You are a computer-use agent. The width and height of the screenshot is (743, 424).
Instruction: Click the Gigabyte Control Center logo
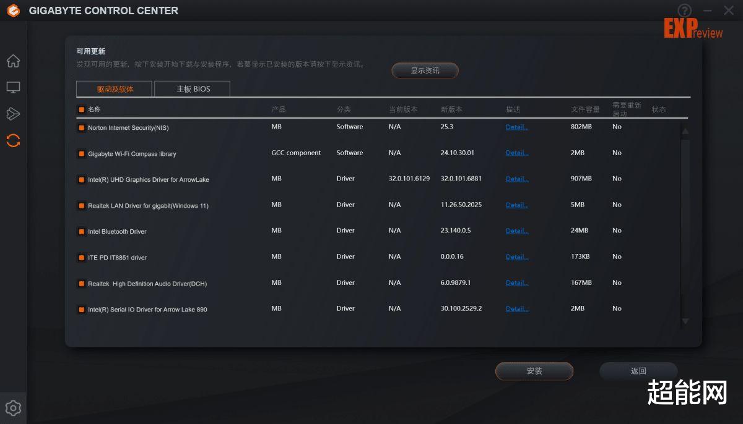(13, 11)
